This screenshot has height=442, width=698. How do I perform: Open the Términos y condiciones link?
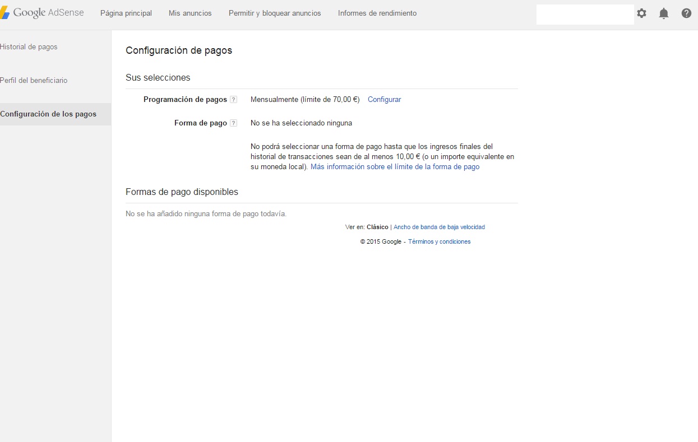(x=439, y=242)
